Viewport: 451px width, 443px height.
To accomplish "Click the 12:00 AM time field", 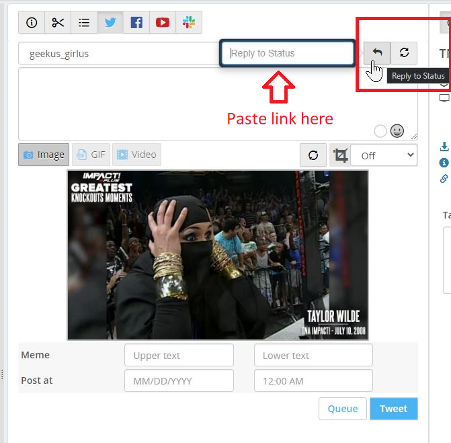I will click(x=313, y=381).
